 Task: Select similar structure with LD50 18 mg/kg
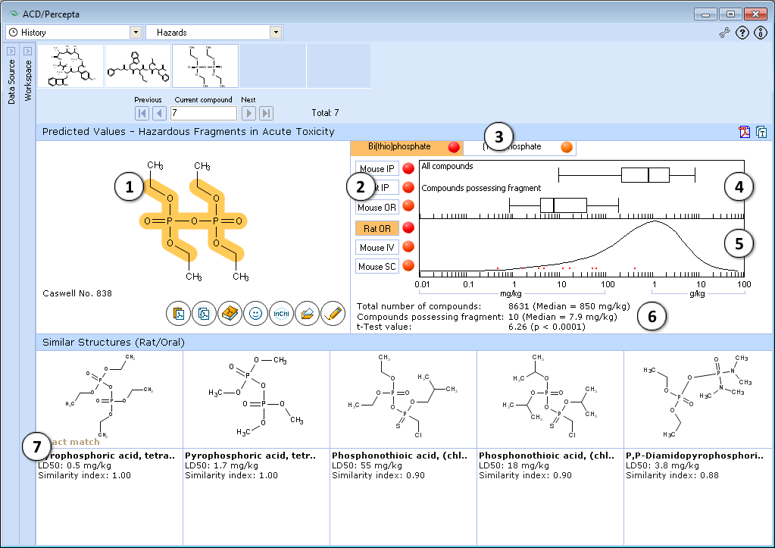point(550,448)
